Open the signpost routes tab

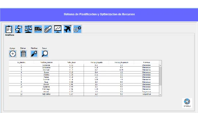coord(19,29)
